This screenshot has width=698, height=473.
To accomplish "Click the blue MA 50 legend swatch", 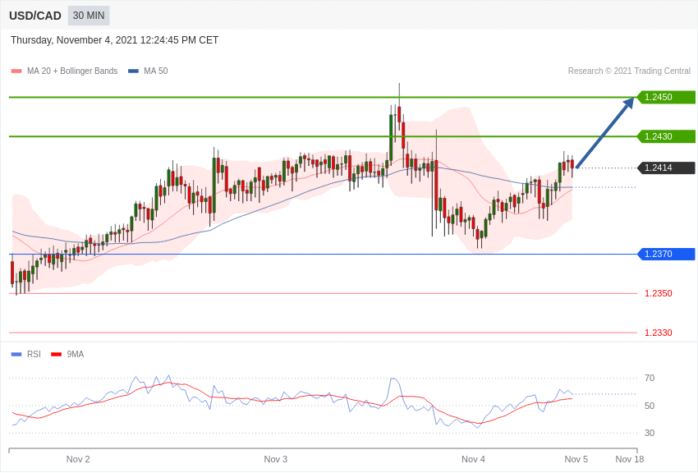I will pos(133,71).
